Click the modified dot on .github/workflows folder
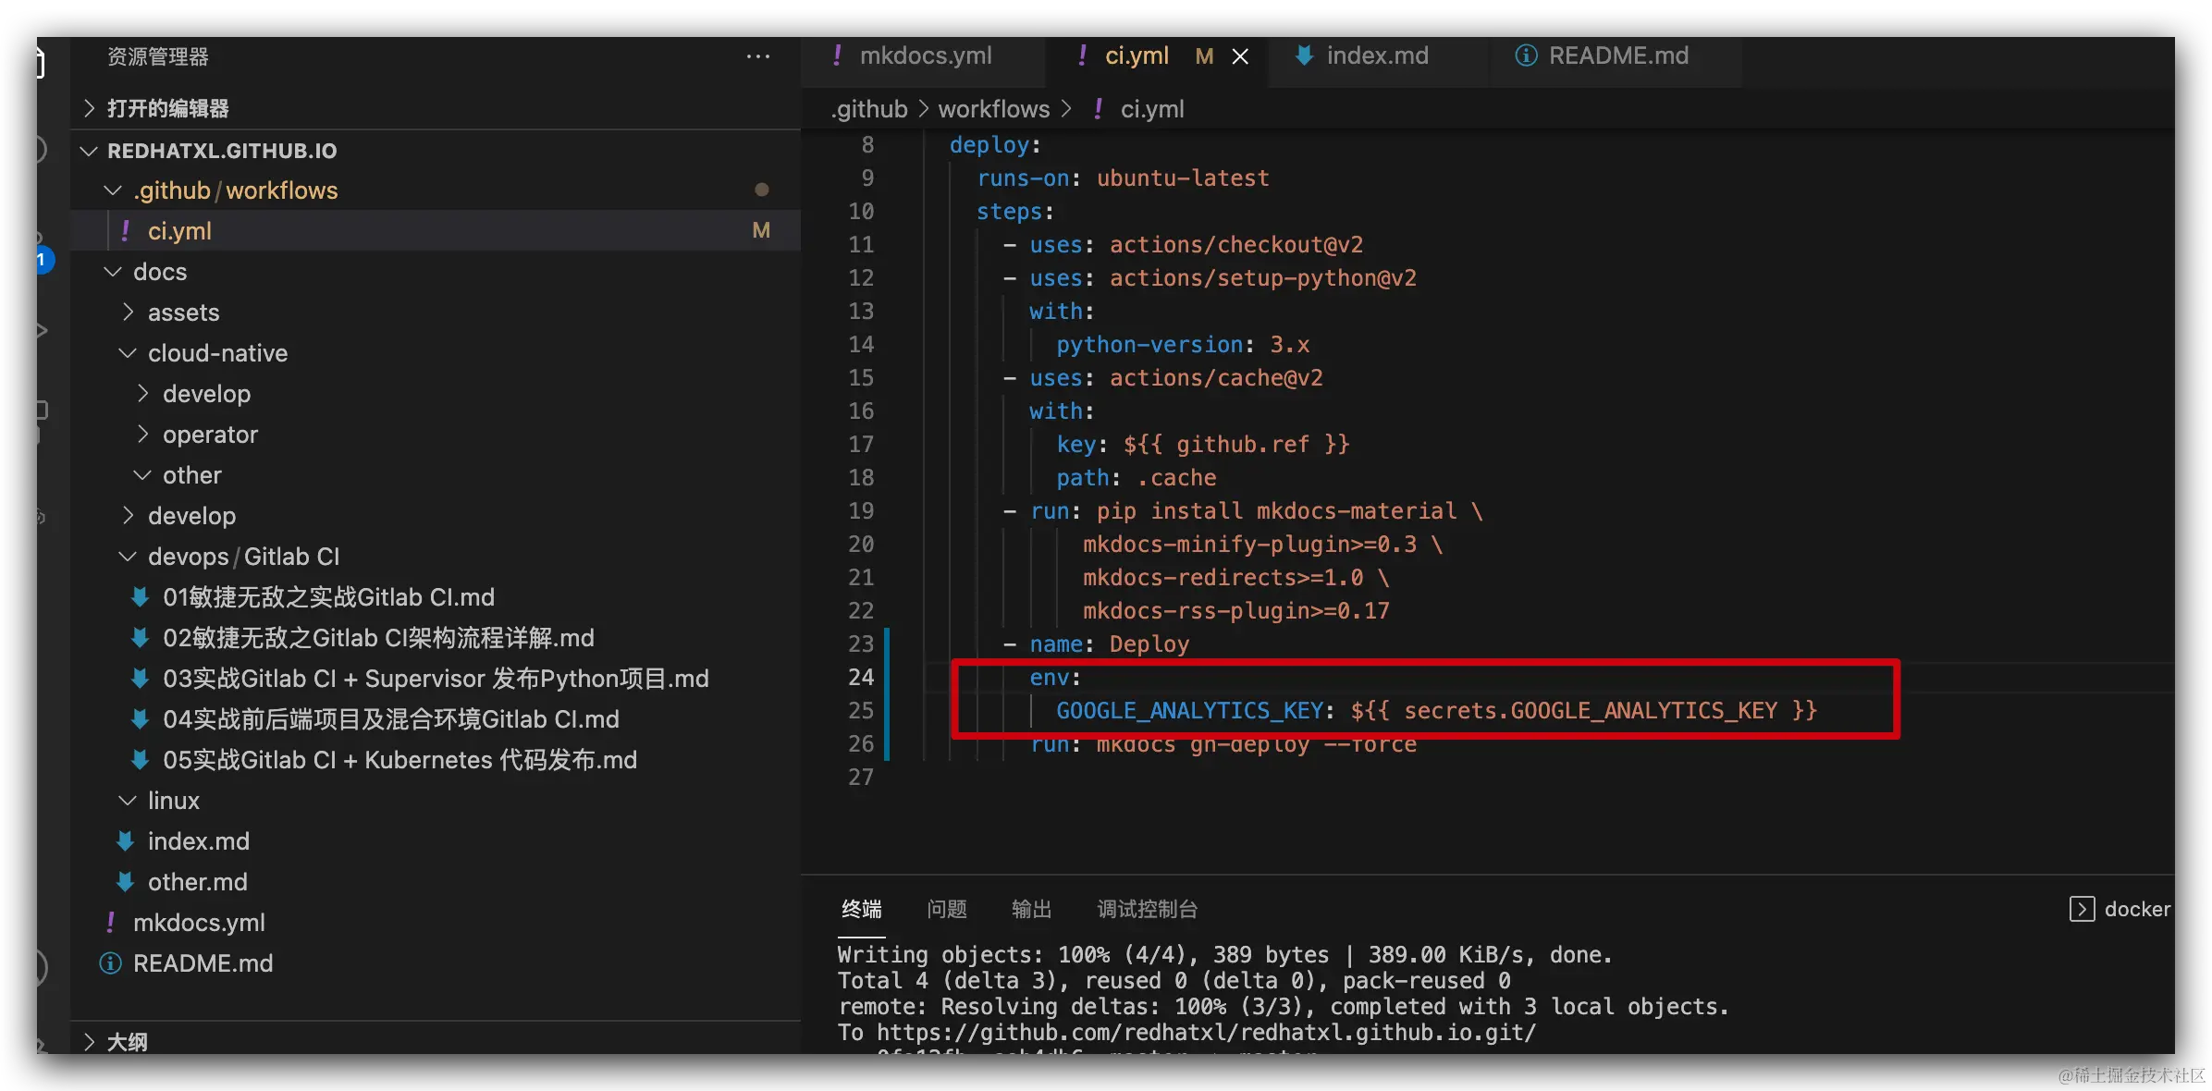Image resolution: width=2212 pixels, height=1091 pixels. (x=761, y=190)
